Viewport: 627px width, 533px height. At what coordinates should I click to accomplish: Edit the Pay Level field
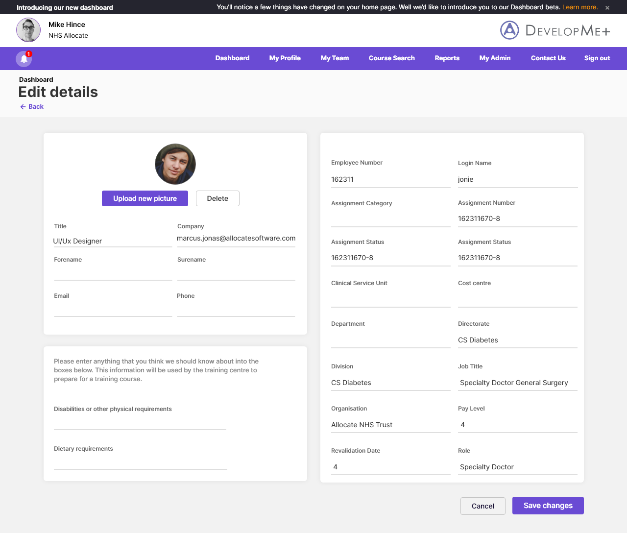coord(518,425)
